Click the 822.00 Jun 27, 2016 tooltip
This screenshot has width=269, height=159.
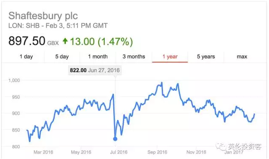pyautogui.click(x=94, y=70)
